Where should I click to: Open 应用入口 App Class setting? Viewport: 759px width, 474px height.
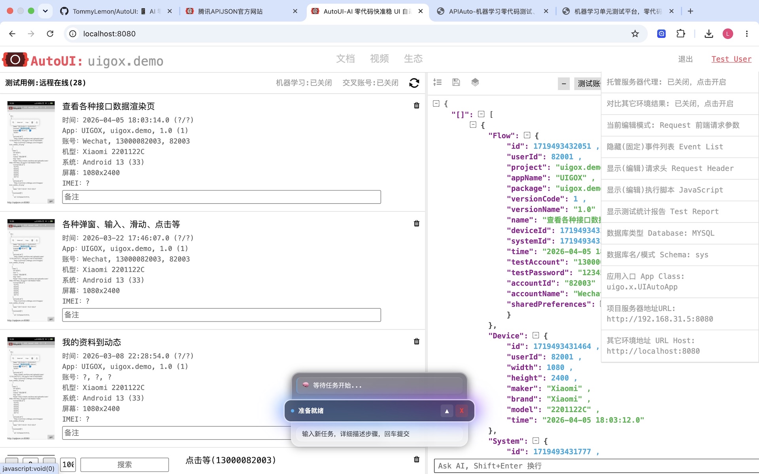tap(680, 282)
